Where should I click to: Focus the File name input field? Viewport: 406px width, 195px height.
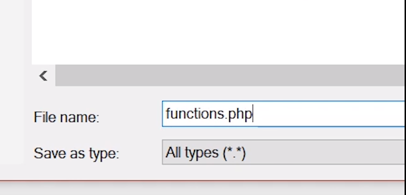click(x=283, y=114)
